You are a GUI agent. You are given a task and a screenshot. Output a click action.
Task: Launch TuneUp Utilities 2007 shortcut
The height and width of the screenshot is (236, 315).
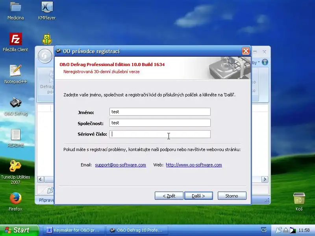click(15, 166)
